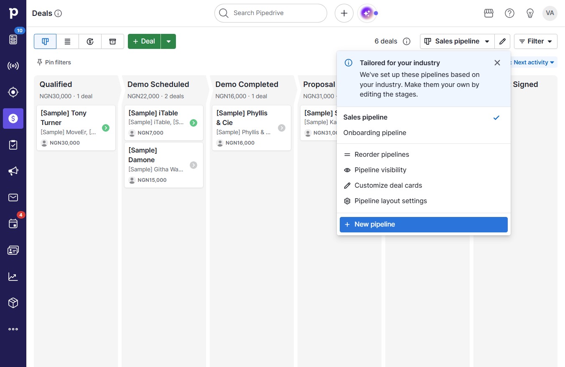Open the [Sample] Tony Turner deal card
The height and width of the screenshot is (367, 565).
(76, 128)
